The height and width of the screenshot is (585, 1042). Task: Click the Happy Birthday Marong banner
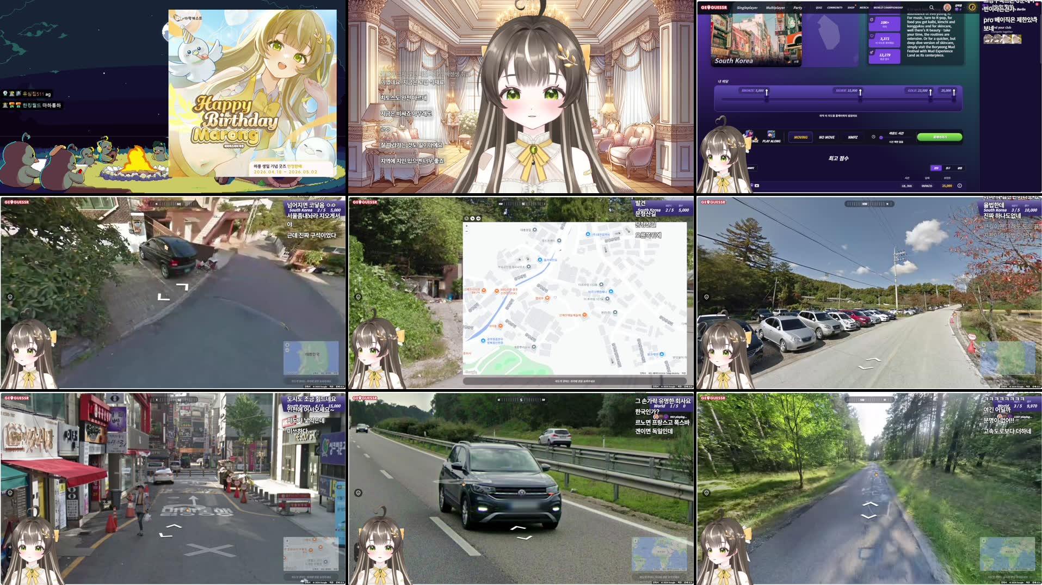point(252,93)
